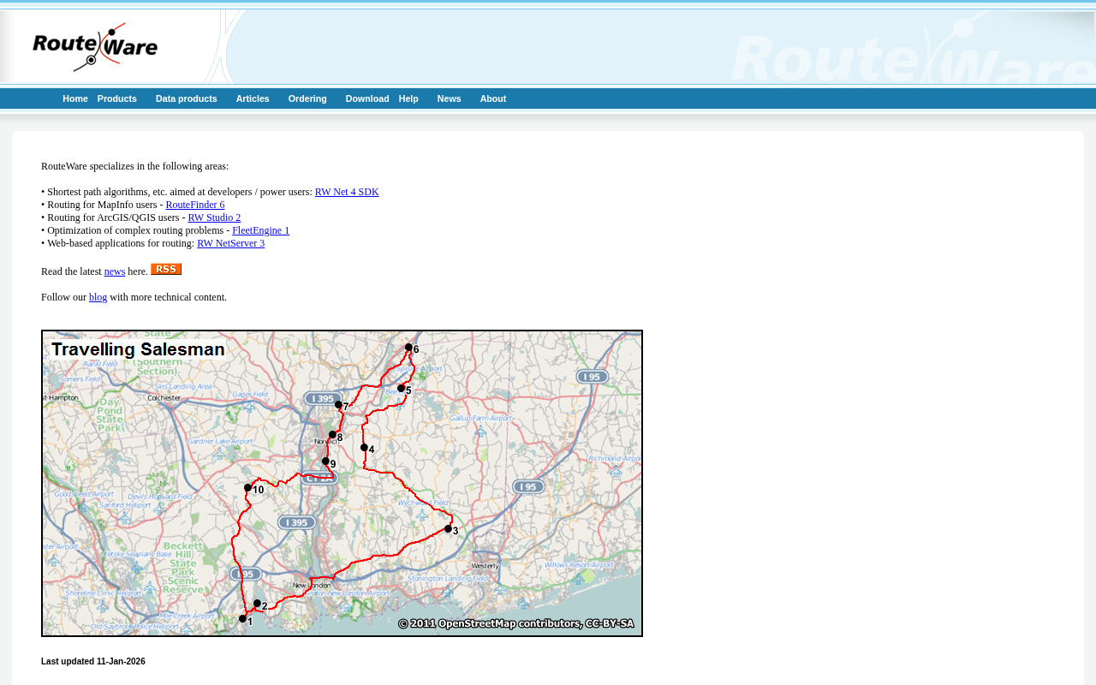Select the "Last updated 11-Jan-2026" text

tap(93, 662)
